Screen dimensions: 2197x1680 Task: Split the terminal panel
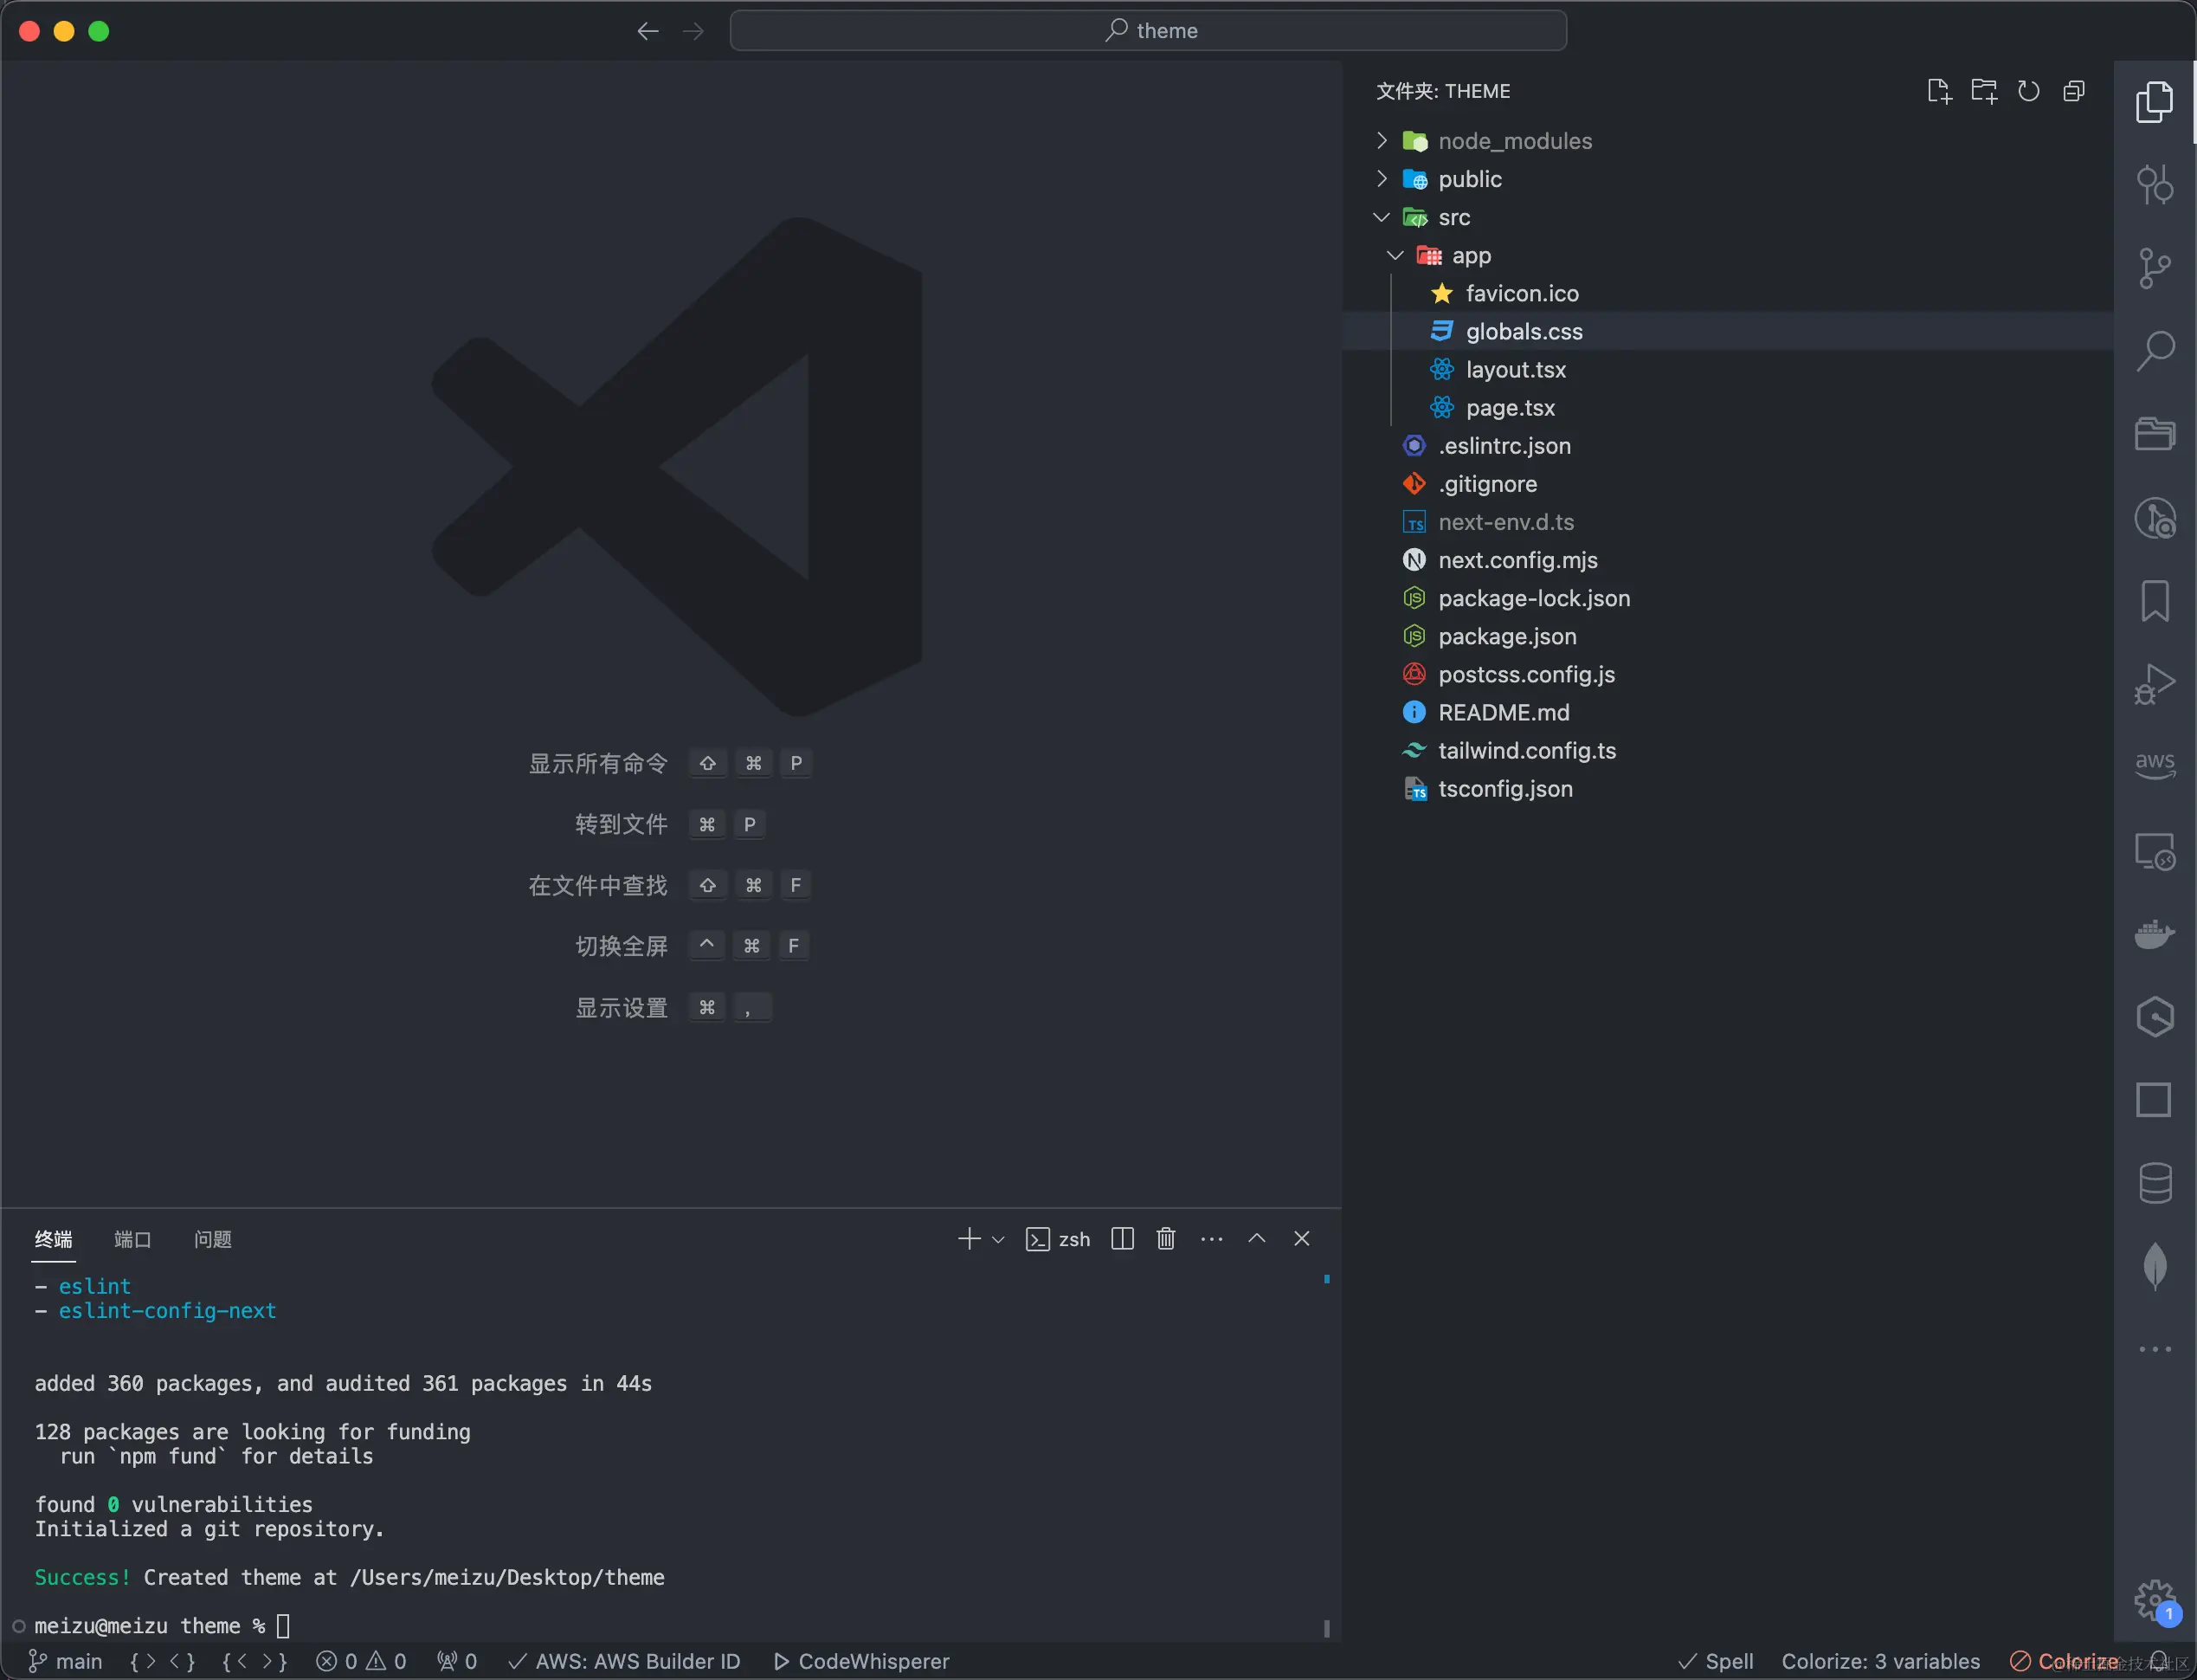(x=1122, y=1239)
